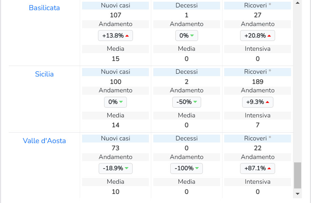Open the Sicilia region link
This screenshot has width=311, height=203.
click(44, 74)
